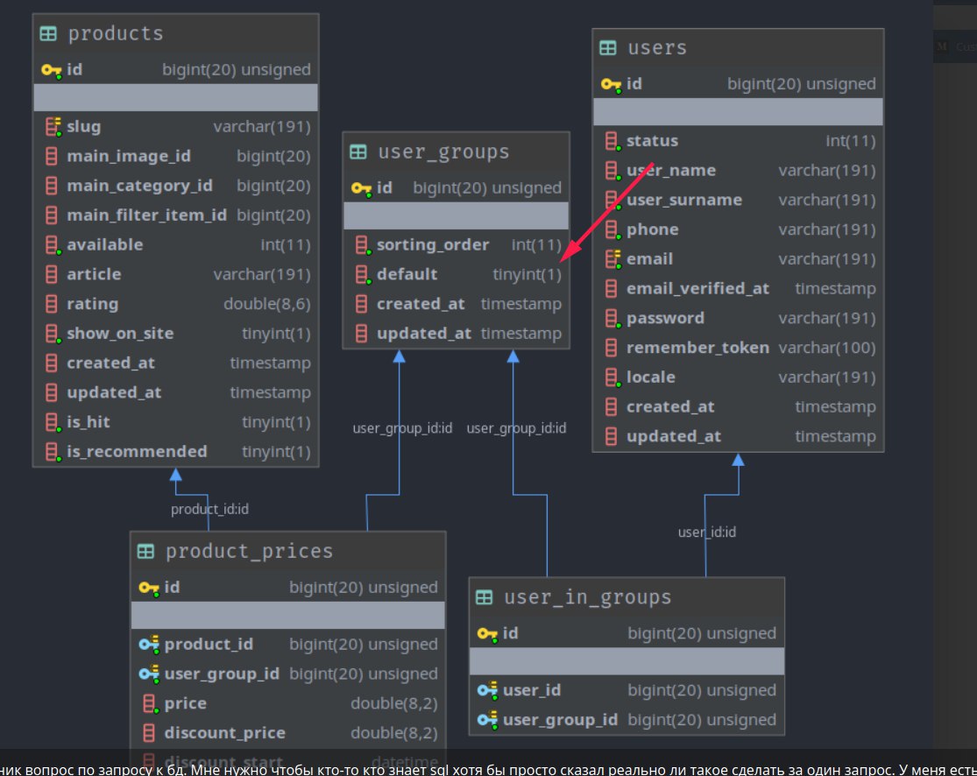This screenshot has height=776, width=977.
Task: Click the primary key icon of users id
Action: 612,84
